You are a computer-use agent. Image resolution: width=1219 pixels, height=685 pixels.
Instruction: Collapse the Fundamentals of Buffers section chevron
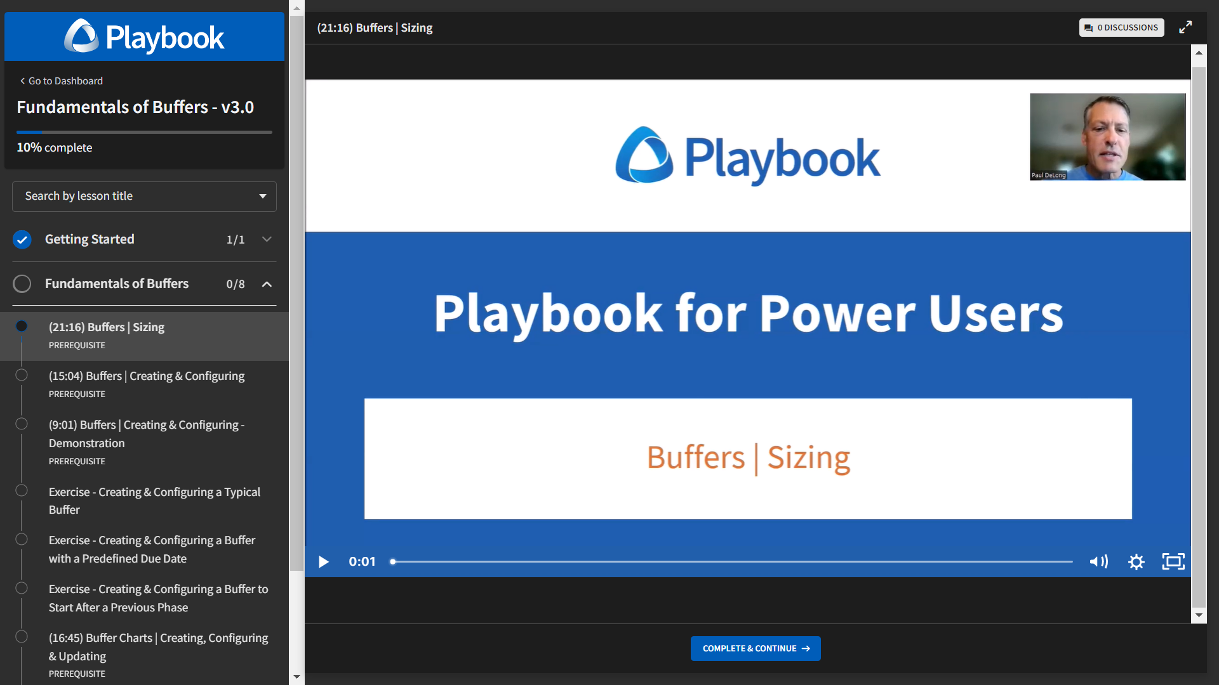pyautogui.click(x=267, y=284)
